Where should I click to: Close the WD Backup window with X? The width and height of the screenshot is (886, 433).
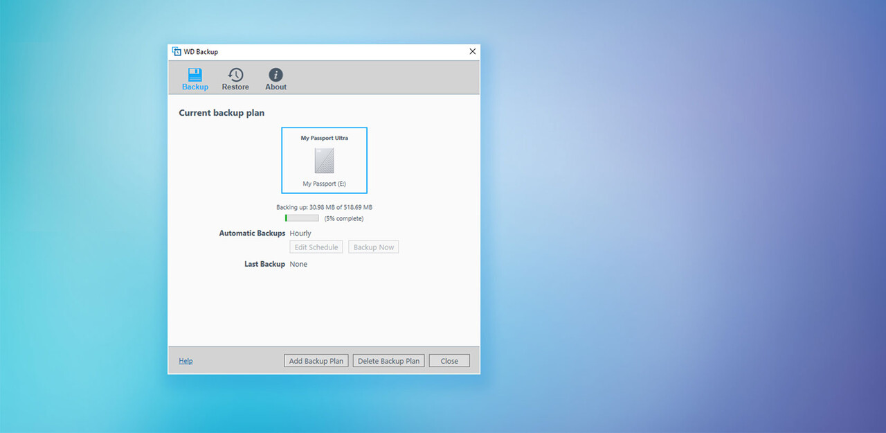473,51
